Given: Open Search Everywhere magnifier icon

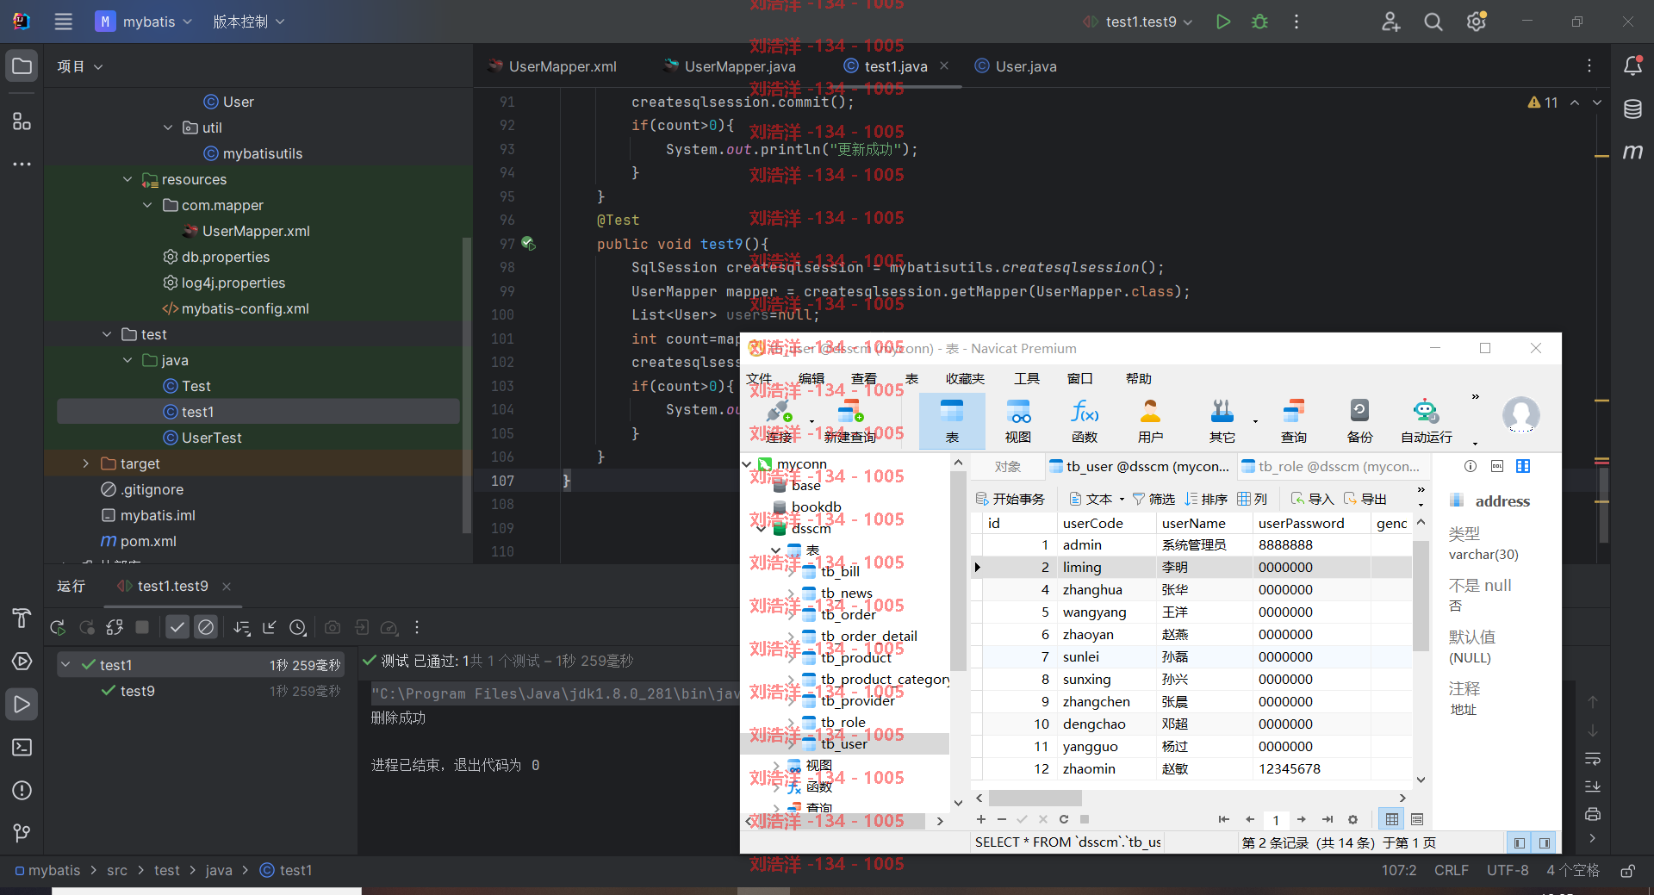Looking at the screenshot, I should pyautogui.click(x=1433, y=22).
